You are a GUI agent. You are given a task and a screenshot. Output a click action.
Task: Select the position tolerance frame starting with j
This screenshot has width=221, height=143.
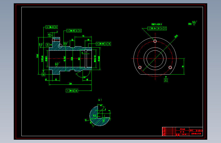[x=157, y=28]
